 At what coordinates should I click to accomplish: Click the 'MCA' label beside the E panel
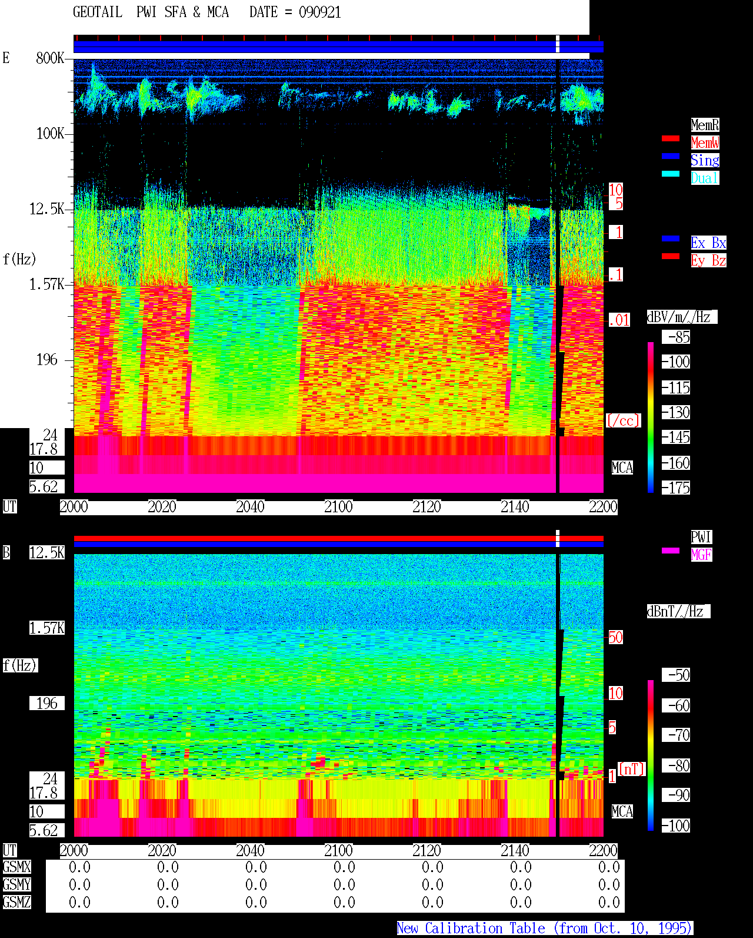(622, 468)
